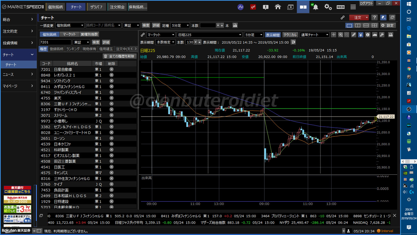Viewport: 417px width, 235px height.
Task: Open the 個別銘柄 dropdown in the 一括変更 bar
Action: (69, 25)
